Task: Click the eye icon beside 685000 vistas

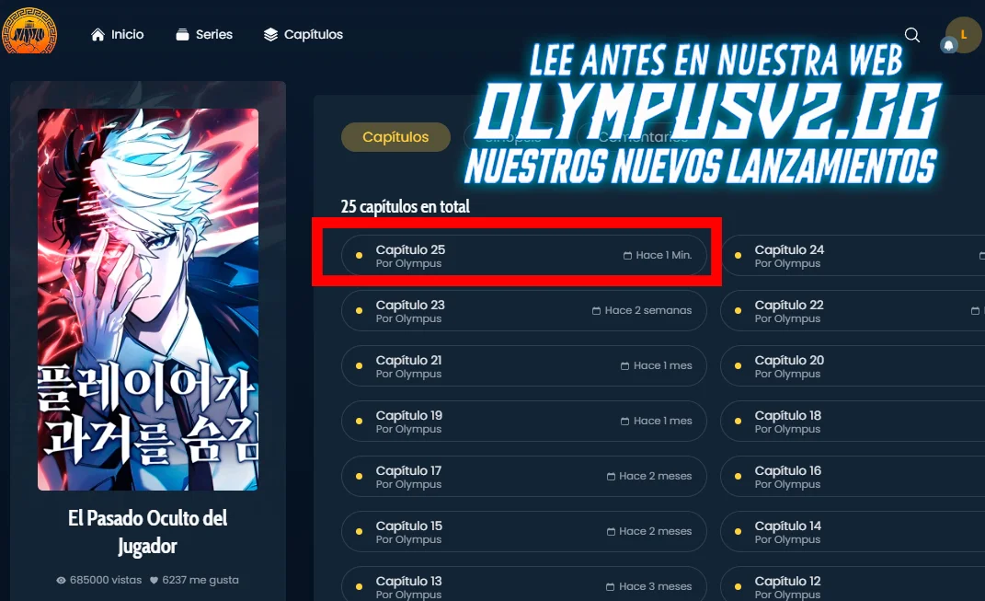Action: point(61,580)
